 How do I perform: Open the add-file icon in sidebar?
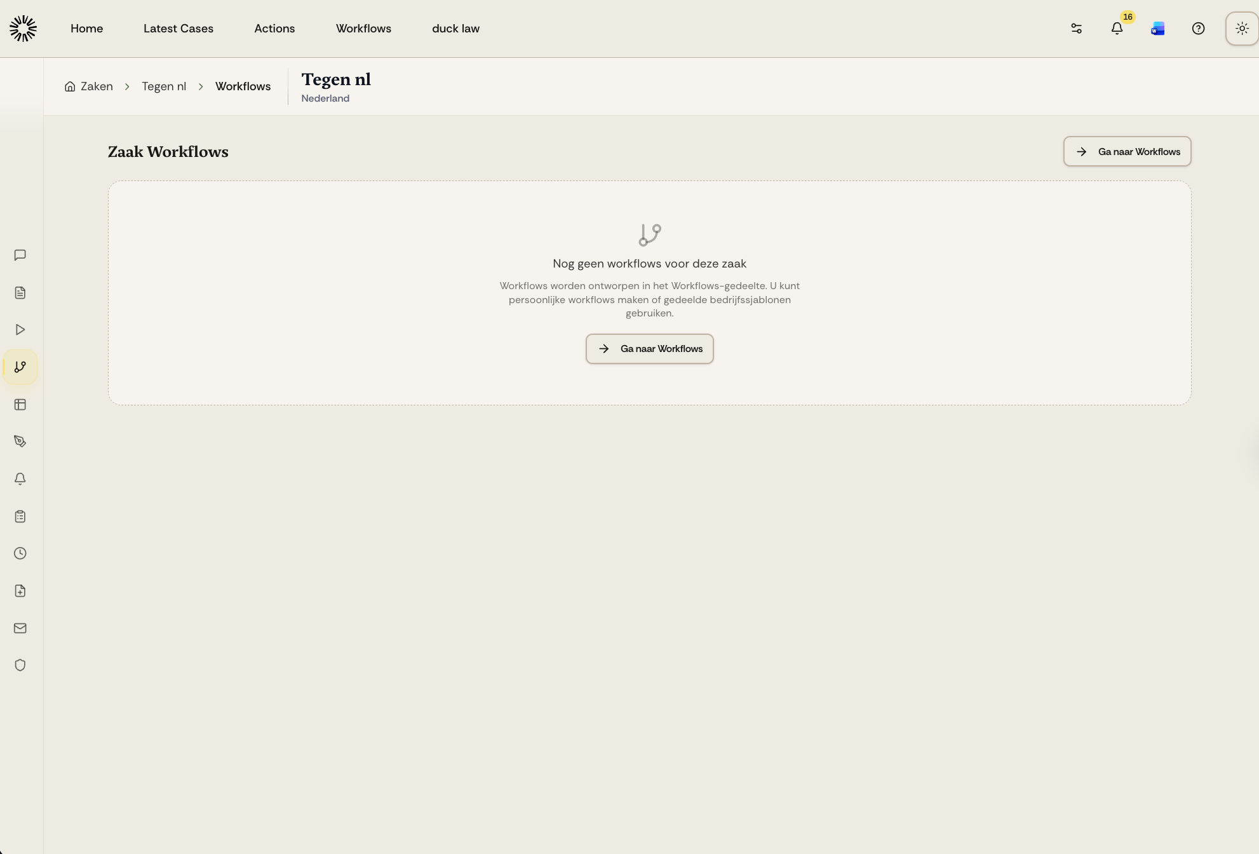(20, 591)
